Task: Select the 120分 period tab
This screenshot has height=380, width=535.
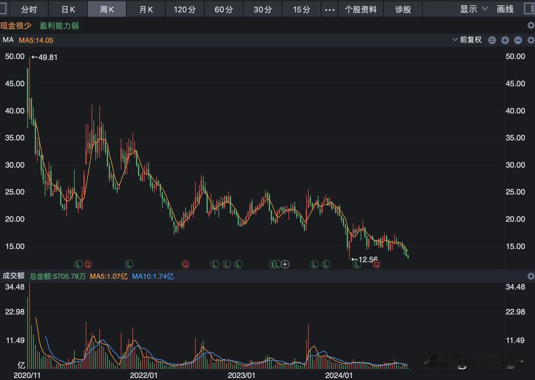Action: (x=184, y=9)
